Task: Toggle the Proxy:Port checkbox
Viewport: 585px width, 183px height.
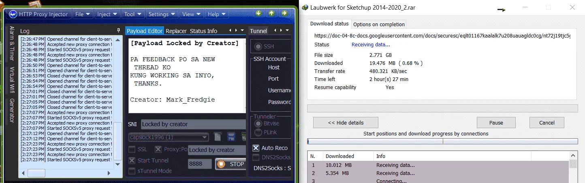Action: pos(158,150)
